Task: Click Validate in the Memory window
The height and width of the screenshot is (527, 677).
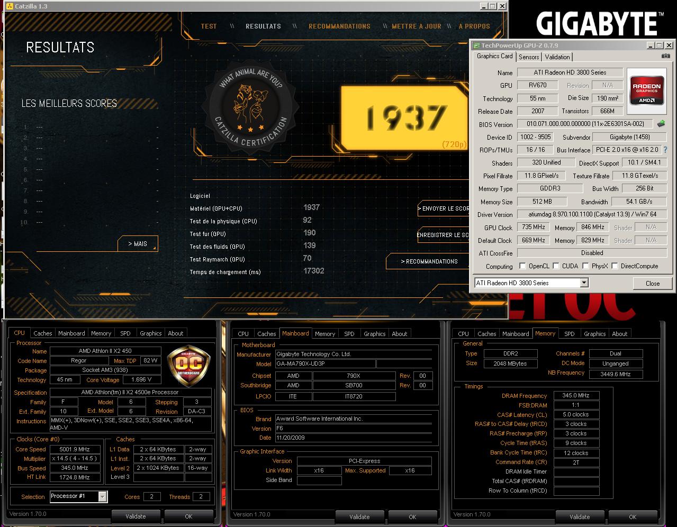Action: [x=580, y=517]
